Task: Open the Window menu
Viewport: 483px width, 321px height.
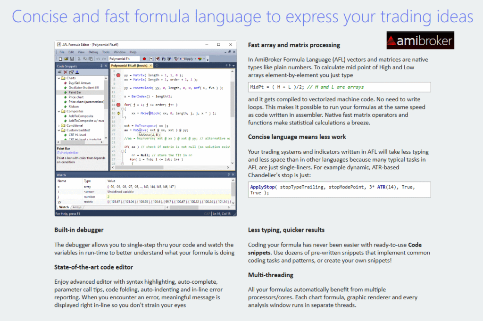Action: coord(119,52)
